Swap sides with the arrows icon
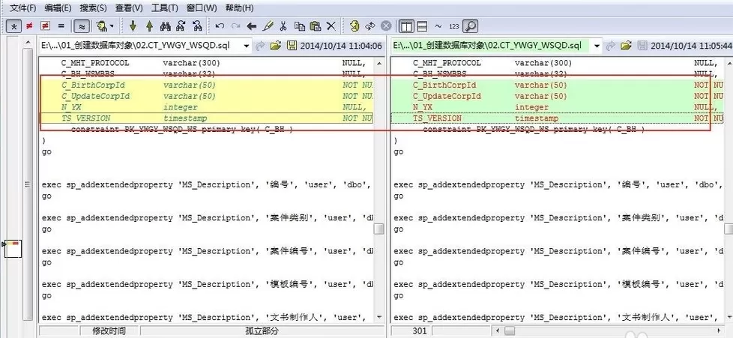Screen dimensions: 733x338 pos(370,26)
